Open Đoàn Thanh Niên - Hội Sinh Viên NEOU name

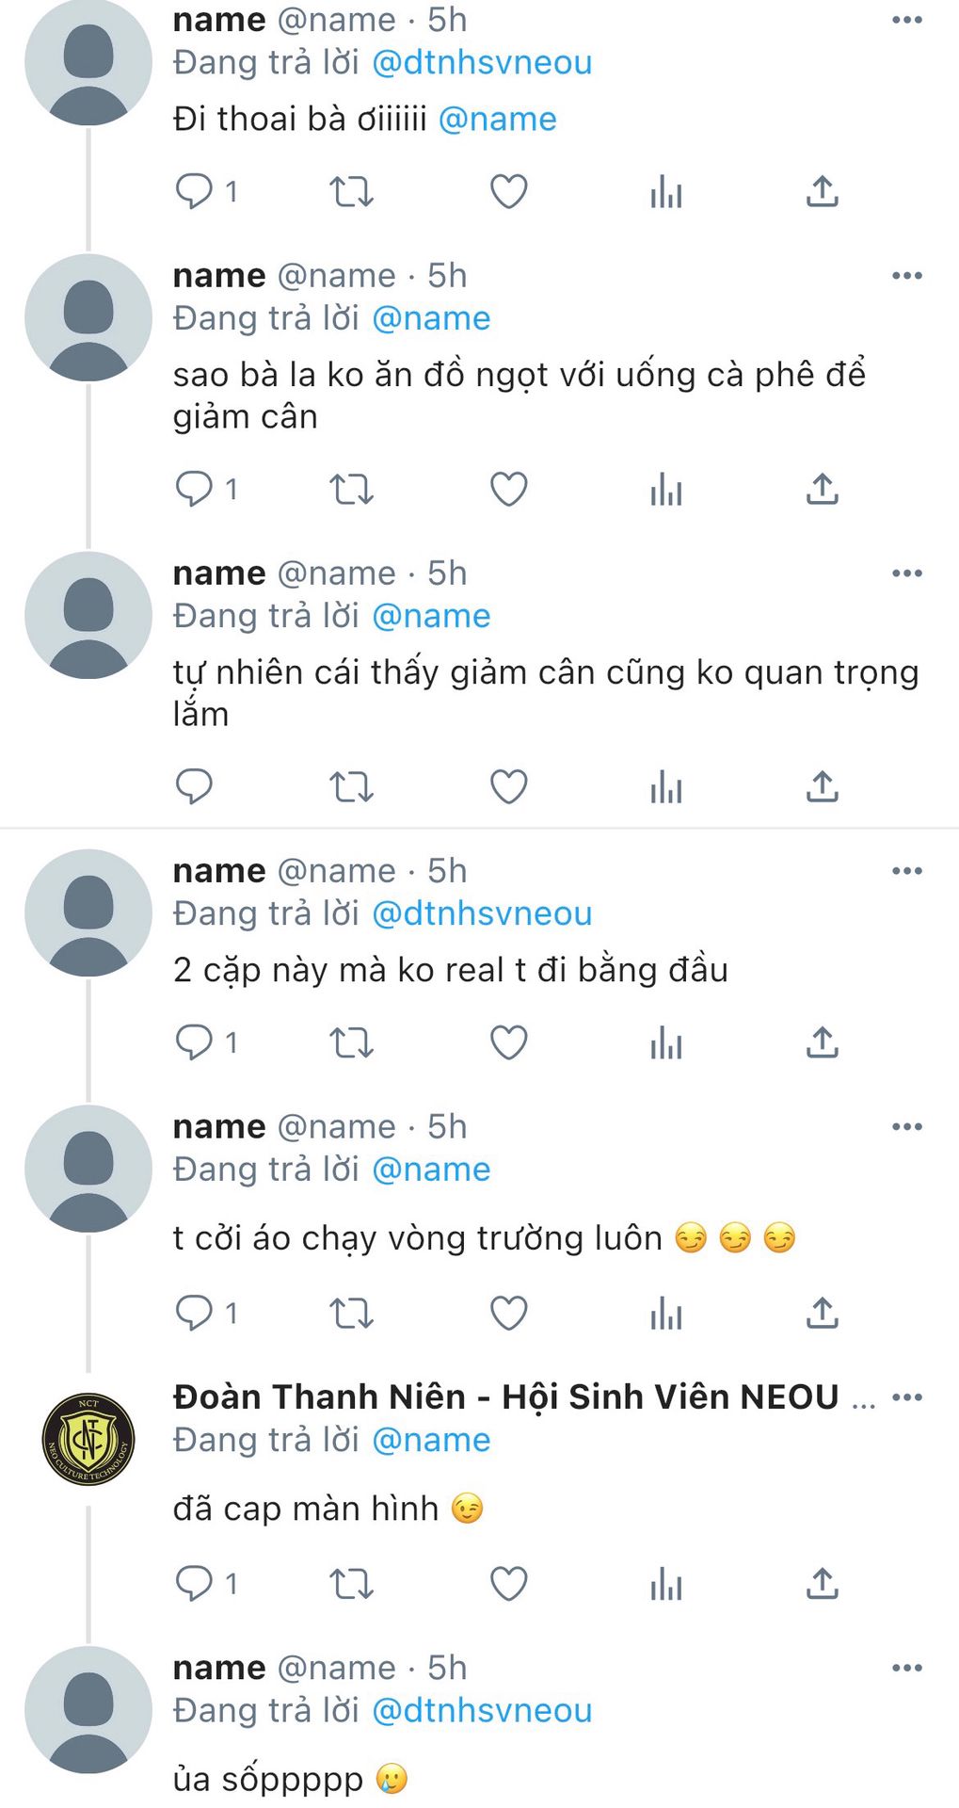point(505,1397)
